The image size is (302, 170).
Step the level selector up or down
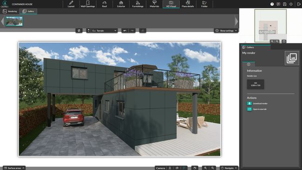pyautogui.click(x=89, y=31)
